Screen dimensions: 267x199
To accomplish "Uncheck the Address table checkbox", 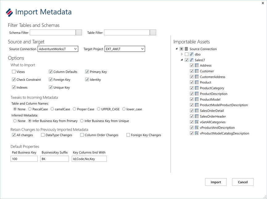I will 192,65.
